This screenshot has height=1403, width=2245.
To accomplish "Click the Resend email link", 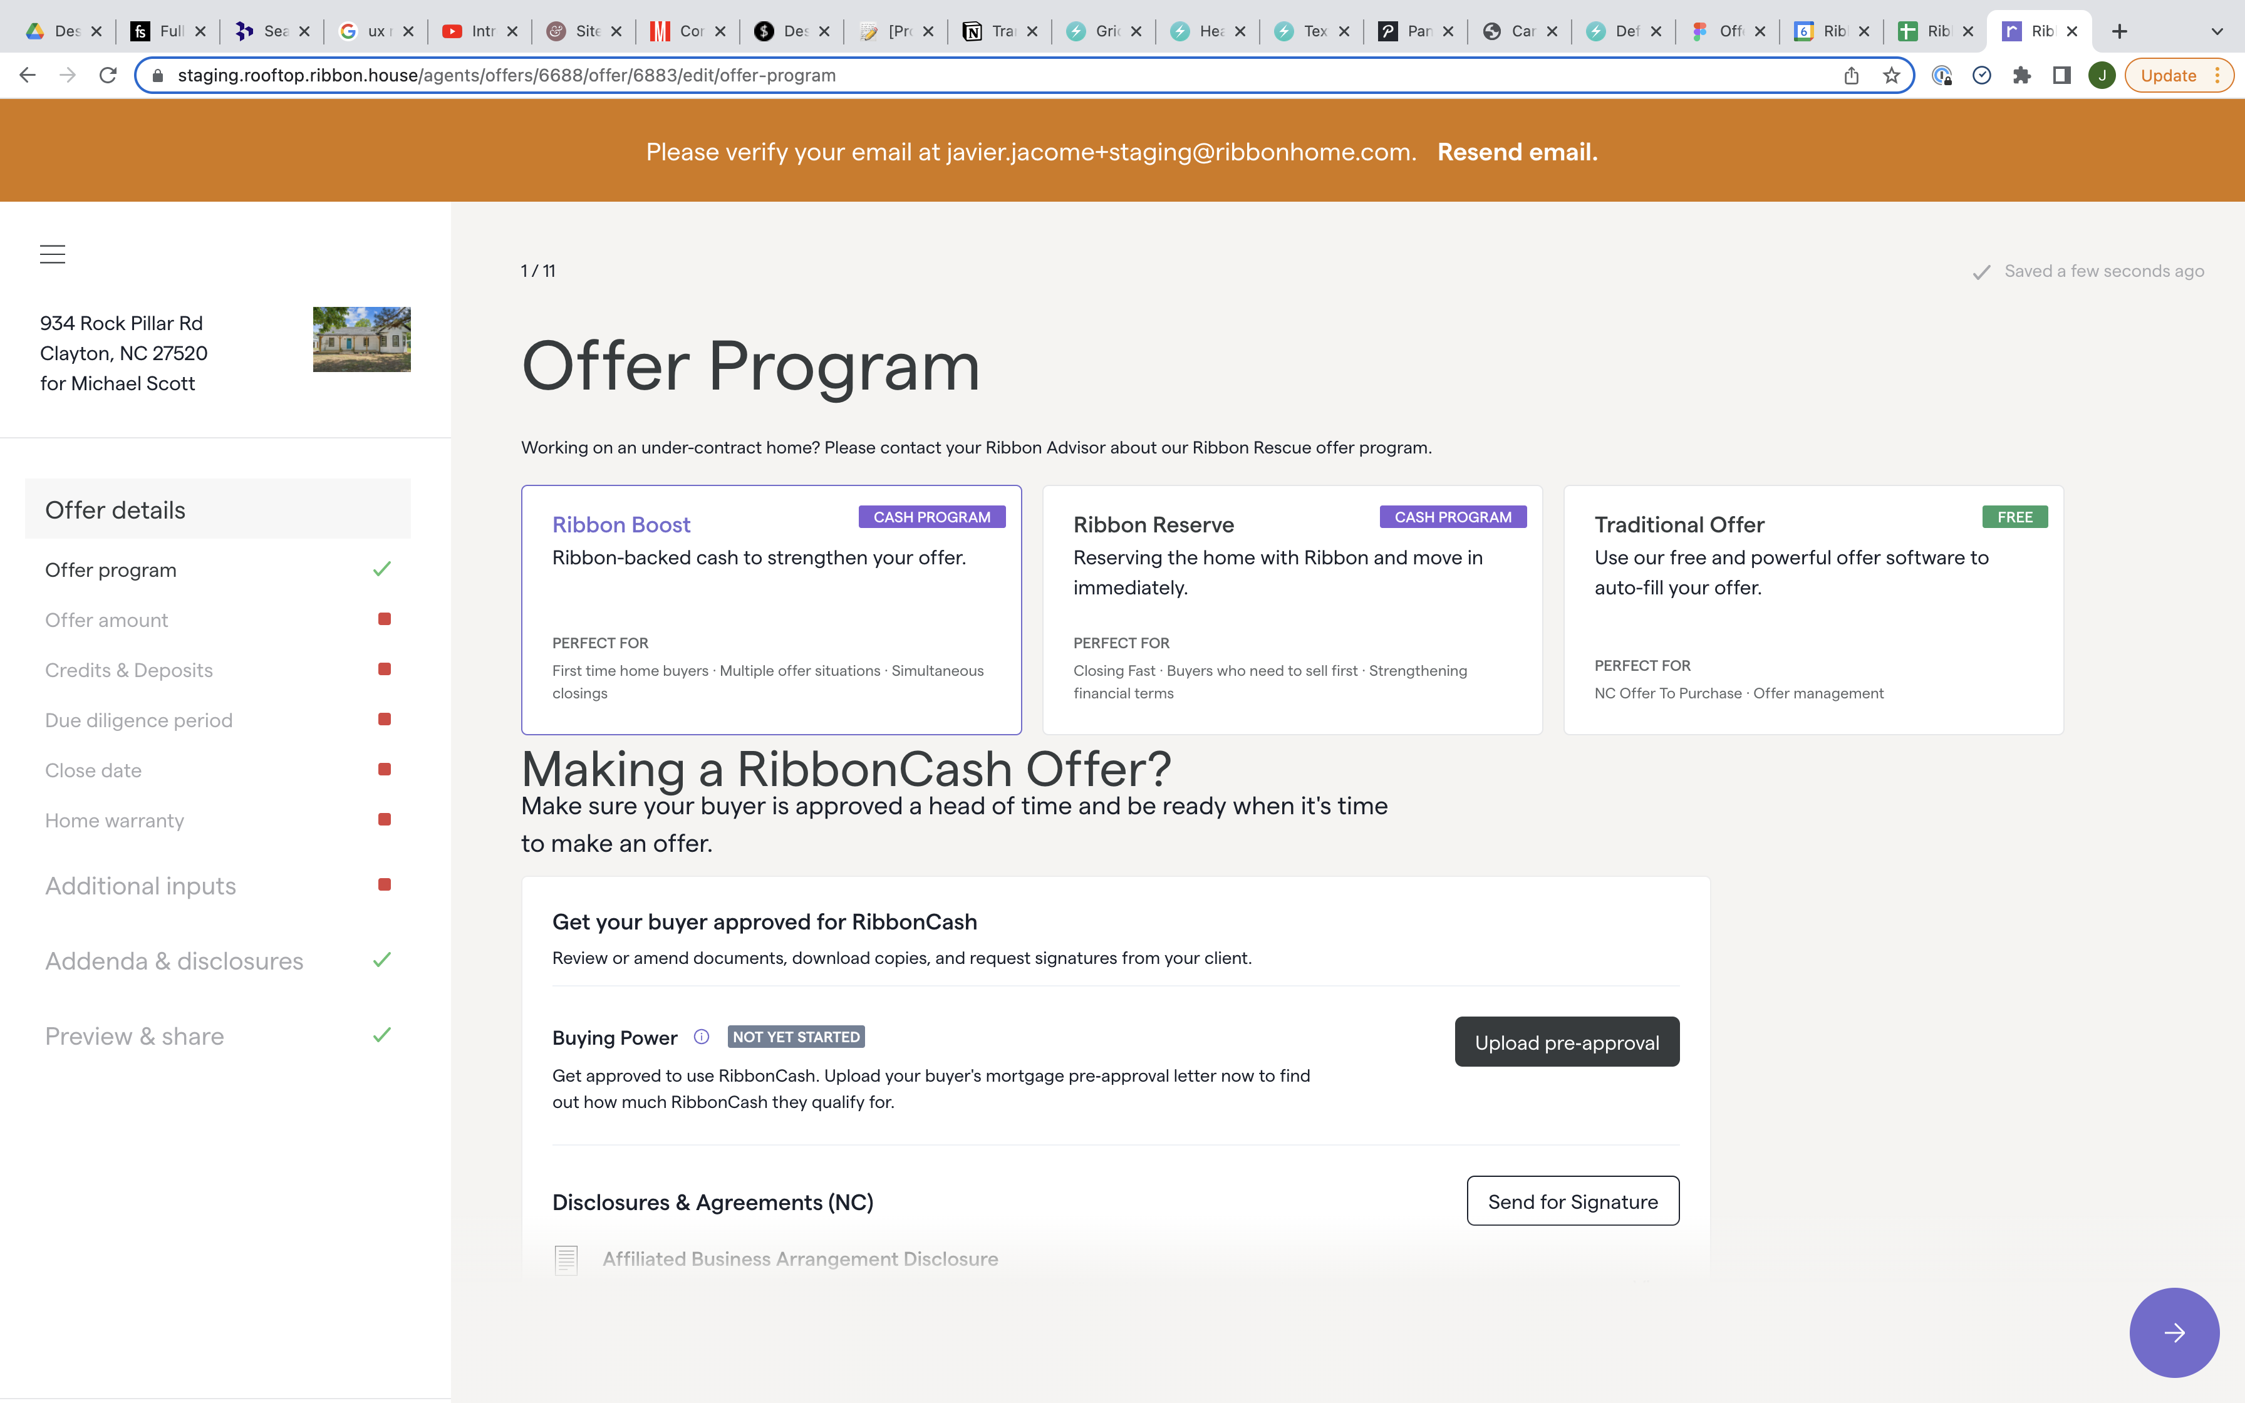I will (1517, 151).
